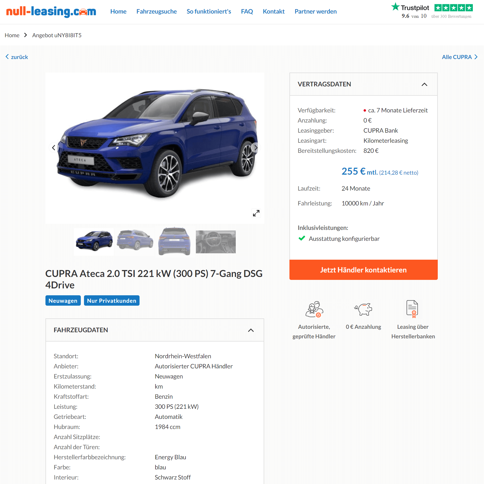
Task: Click Jetzt Händler kontaktieren button
Action: [363, 270]
